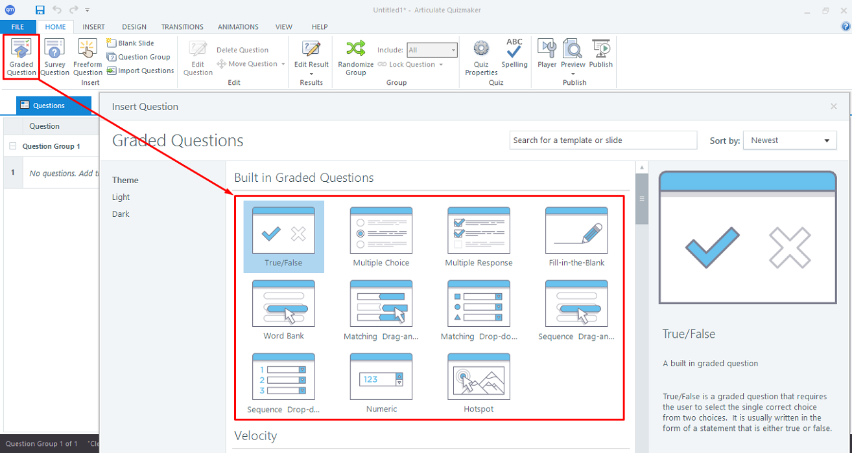Image resolution: width=852 pixels, height=453 pixels.
Task: Click the Preview button
Action: pyautogui.click(x=573, y=53)
